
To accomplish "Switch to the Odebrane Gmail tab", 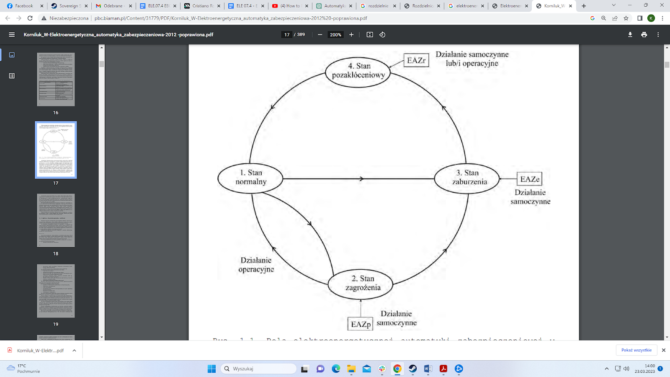I will click(113, 6).
